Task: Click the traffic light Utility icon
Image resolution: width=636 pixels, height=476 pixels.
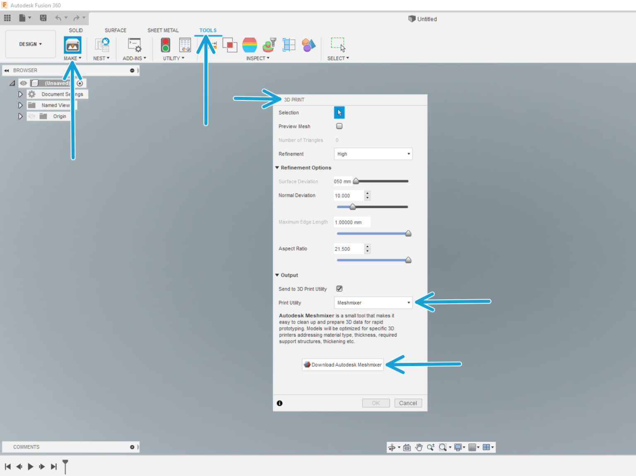Action: tap(166, 45)
